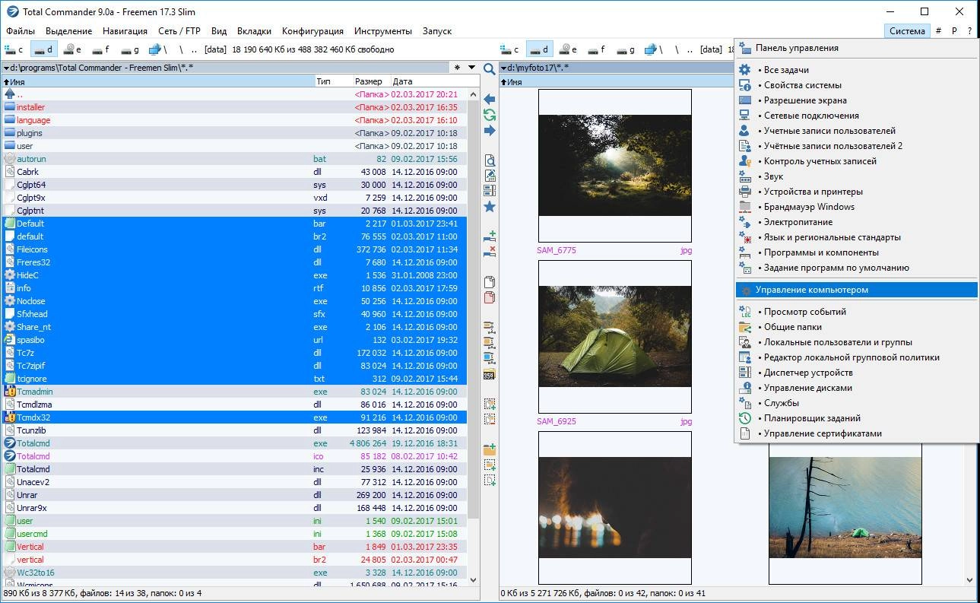
Task: Click the Wc32to16 exe file row
Action: point(234,573)
